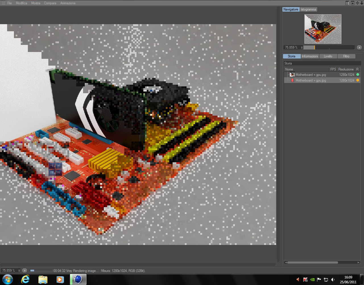Open the Mostra menu

36,3
